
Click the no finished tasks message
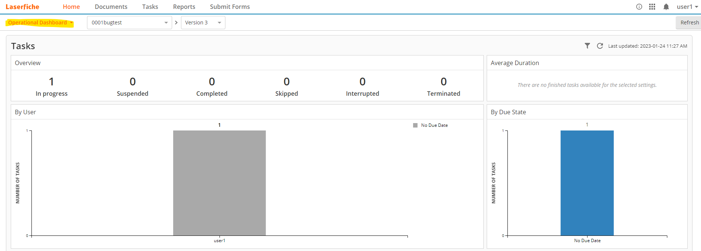587,85
